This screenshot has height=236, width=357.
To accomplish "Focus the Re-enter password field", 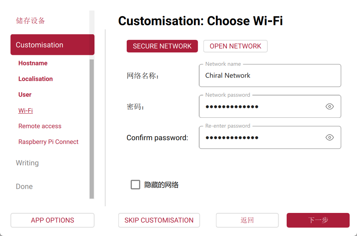I will (x=262, y=137).
